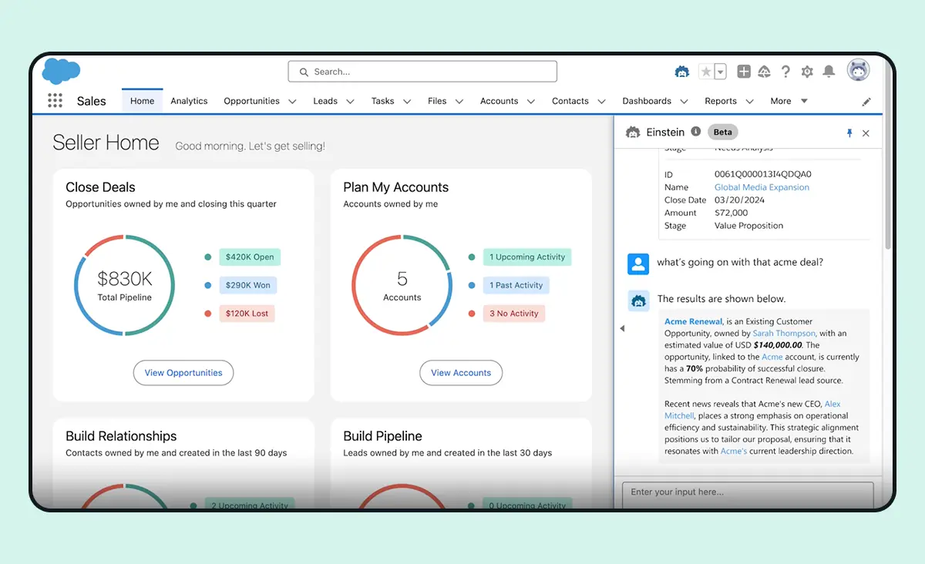Expand the Tasks tab chevron

pyautogui.click(x=407, y=102)
